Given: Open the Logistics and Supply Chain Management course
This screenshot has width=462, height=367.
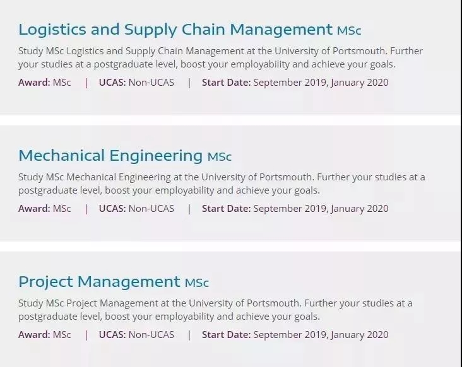Looking at the screenshot, I should coord(175,29).
